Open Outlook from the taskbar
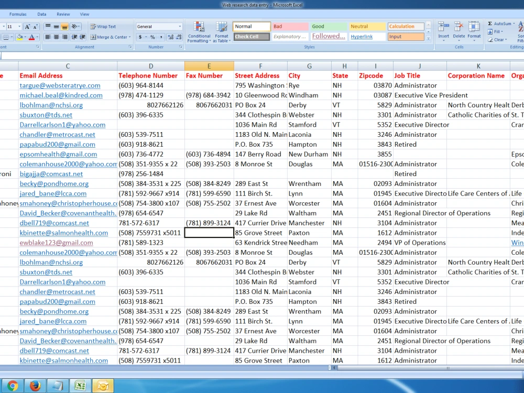Viewport: 524px width, 393px height. pos(103,386)
